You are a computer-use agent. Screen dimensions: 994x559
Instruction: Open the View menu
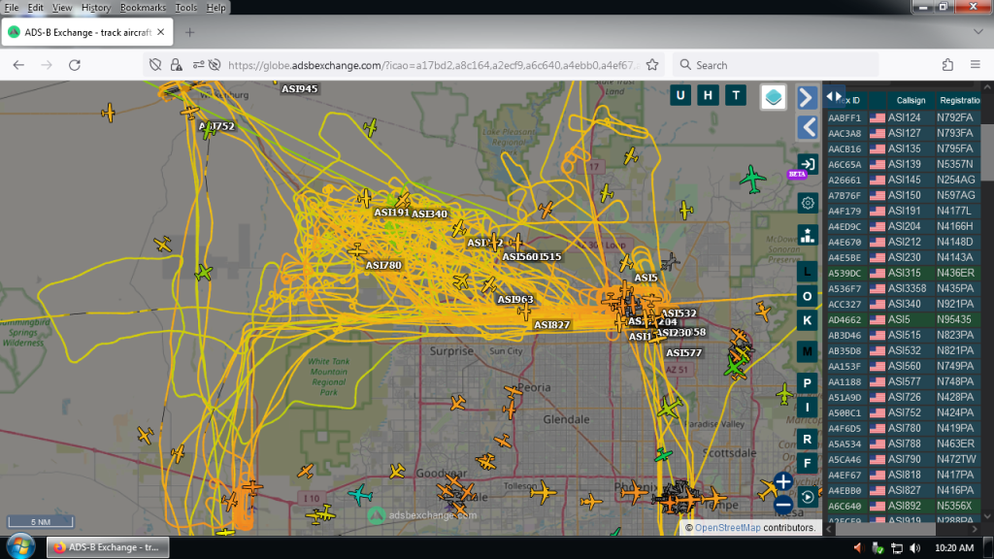tap(61, 8)
